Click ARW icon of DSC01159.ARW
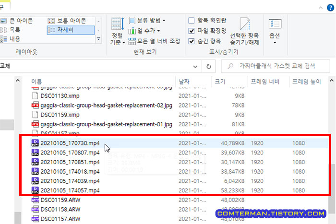 pyautogui.click(x=35, y=200)
